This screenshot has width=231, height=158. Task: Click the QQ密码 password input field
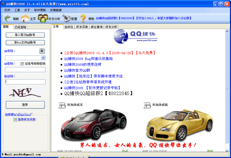coord(25,70)
